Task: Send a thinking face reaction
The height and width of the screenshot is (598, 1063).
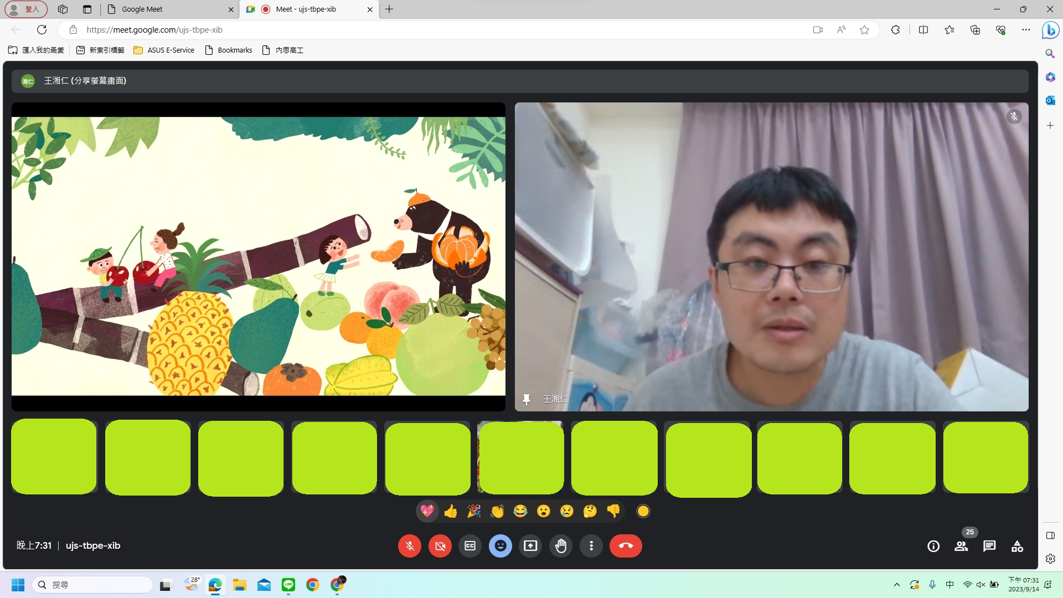Action: click(x=590, y=511)
